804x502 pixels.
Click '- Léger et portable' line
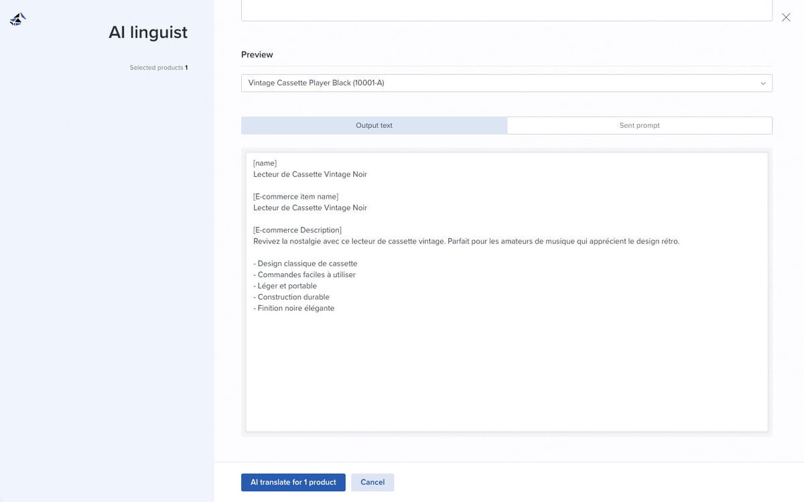click(x=285, y=286)
